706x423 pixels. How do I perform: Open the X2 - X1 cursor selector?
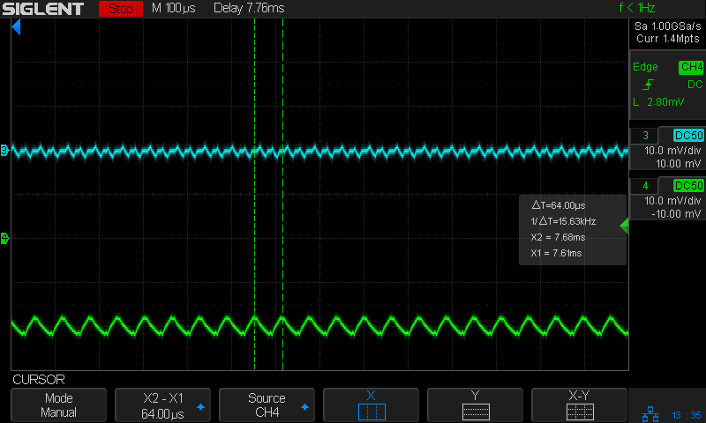click(163, 405)
